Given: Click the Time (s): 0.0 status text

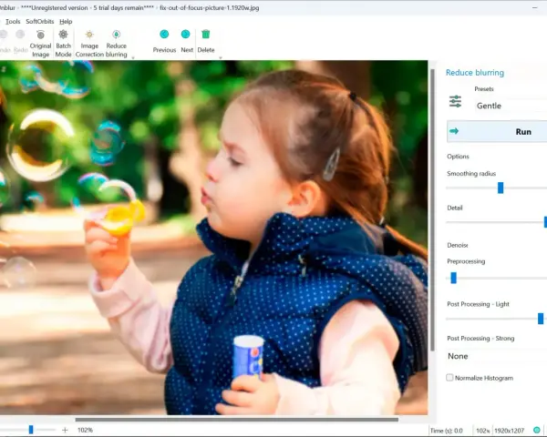Looking at the screenshot, I should [447, 431].
